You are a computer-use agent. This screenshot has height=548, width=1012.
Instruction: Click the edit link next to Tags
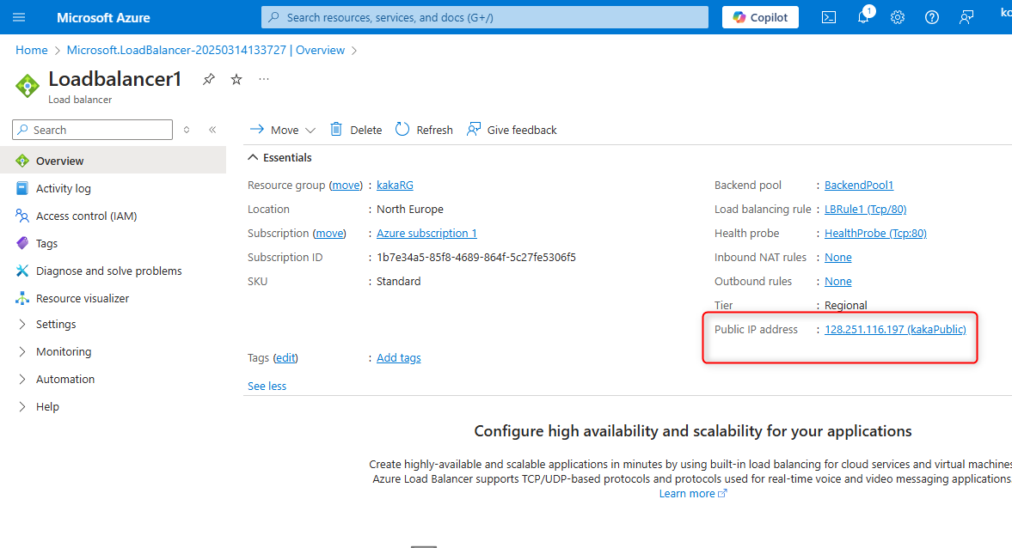coord(286,358)
